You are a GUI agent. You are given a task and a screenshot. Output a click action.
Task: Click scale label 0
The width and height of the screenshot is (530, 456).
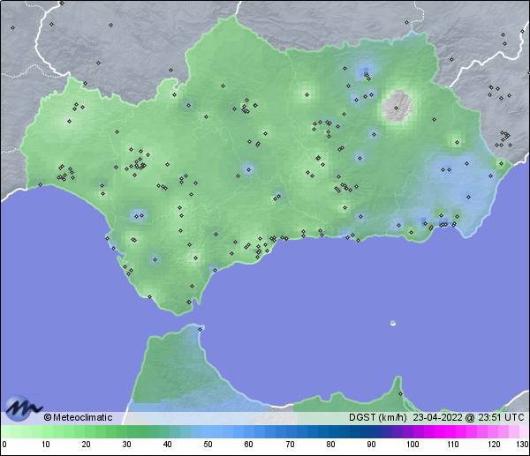4,445
